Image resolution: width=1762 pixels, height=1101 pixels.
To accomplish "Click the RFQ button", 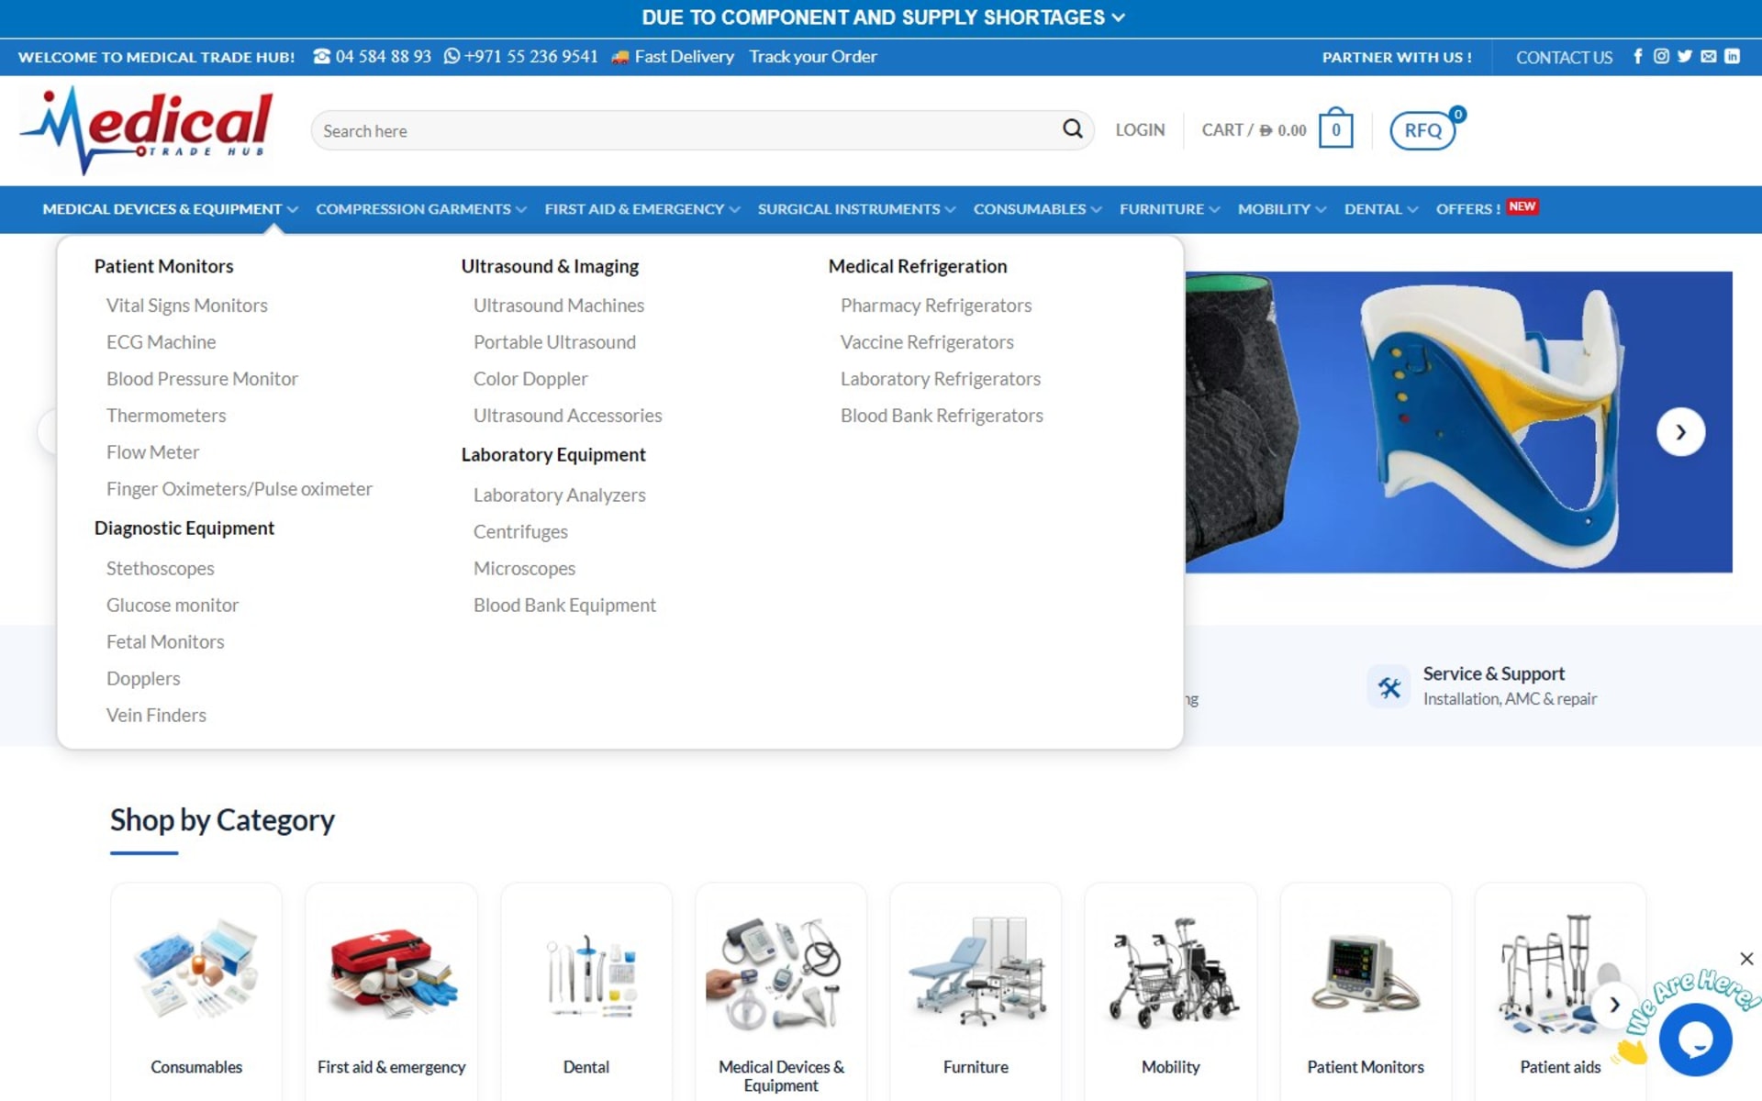I will (x=1422, y=129).
